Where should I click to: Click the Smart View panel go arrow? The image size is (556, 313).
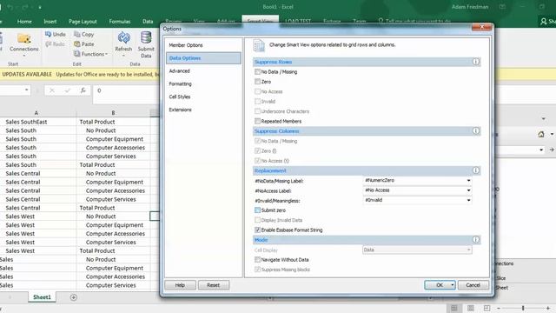[552, 150]
